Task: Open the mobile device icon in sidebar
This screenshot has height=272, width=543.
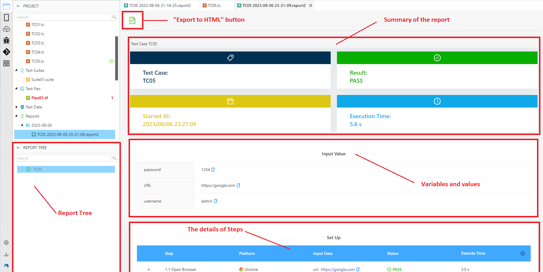Action: tap(6, 17)
